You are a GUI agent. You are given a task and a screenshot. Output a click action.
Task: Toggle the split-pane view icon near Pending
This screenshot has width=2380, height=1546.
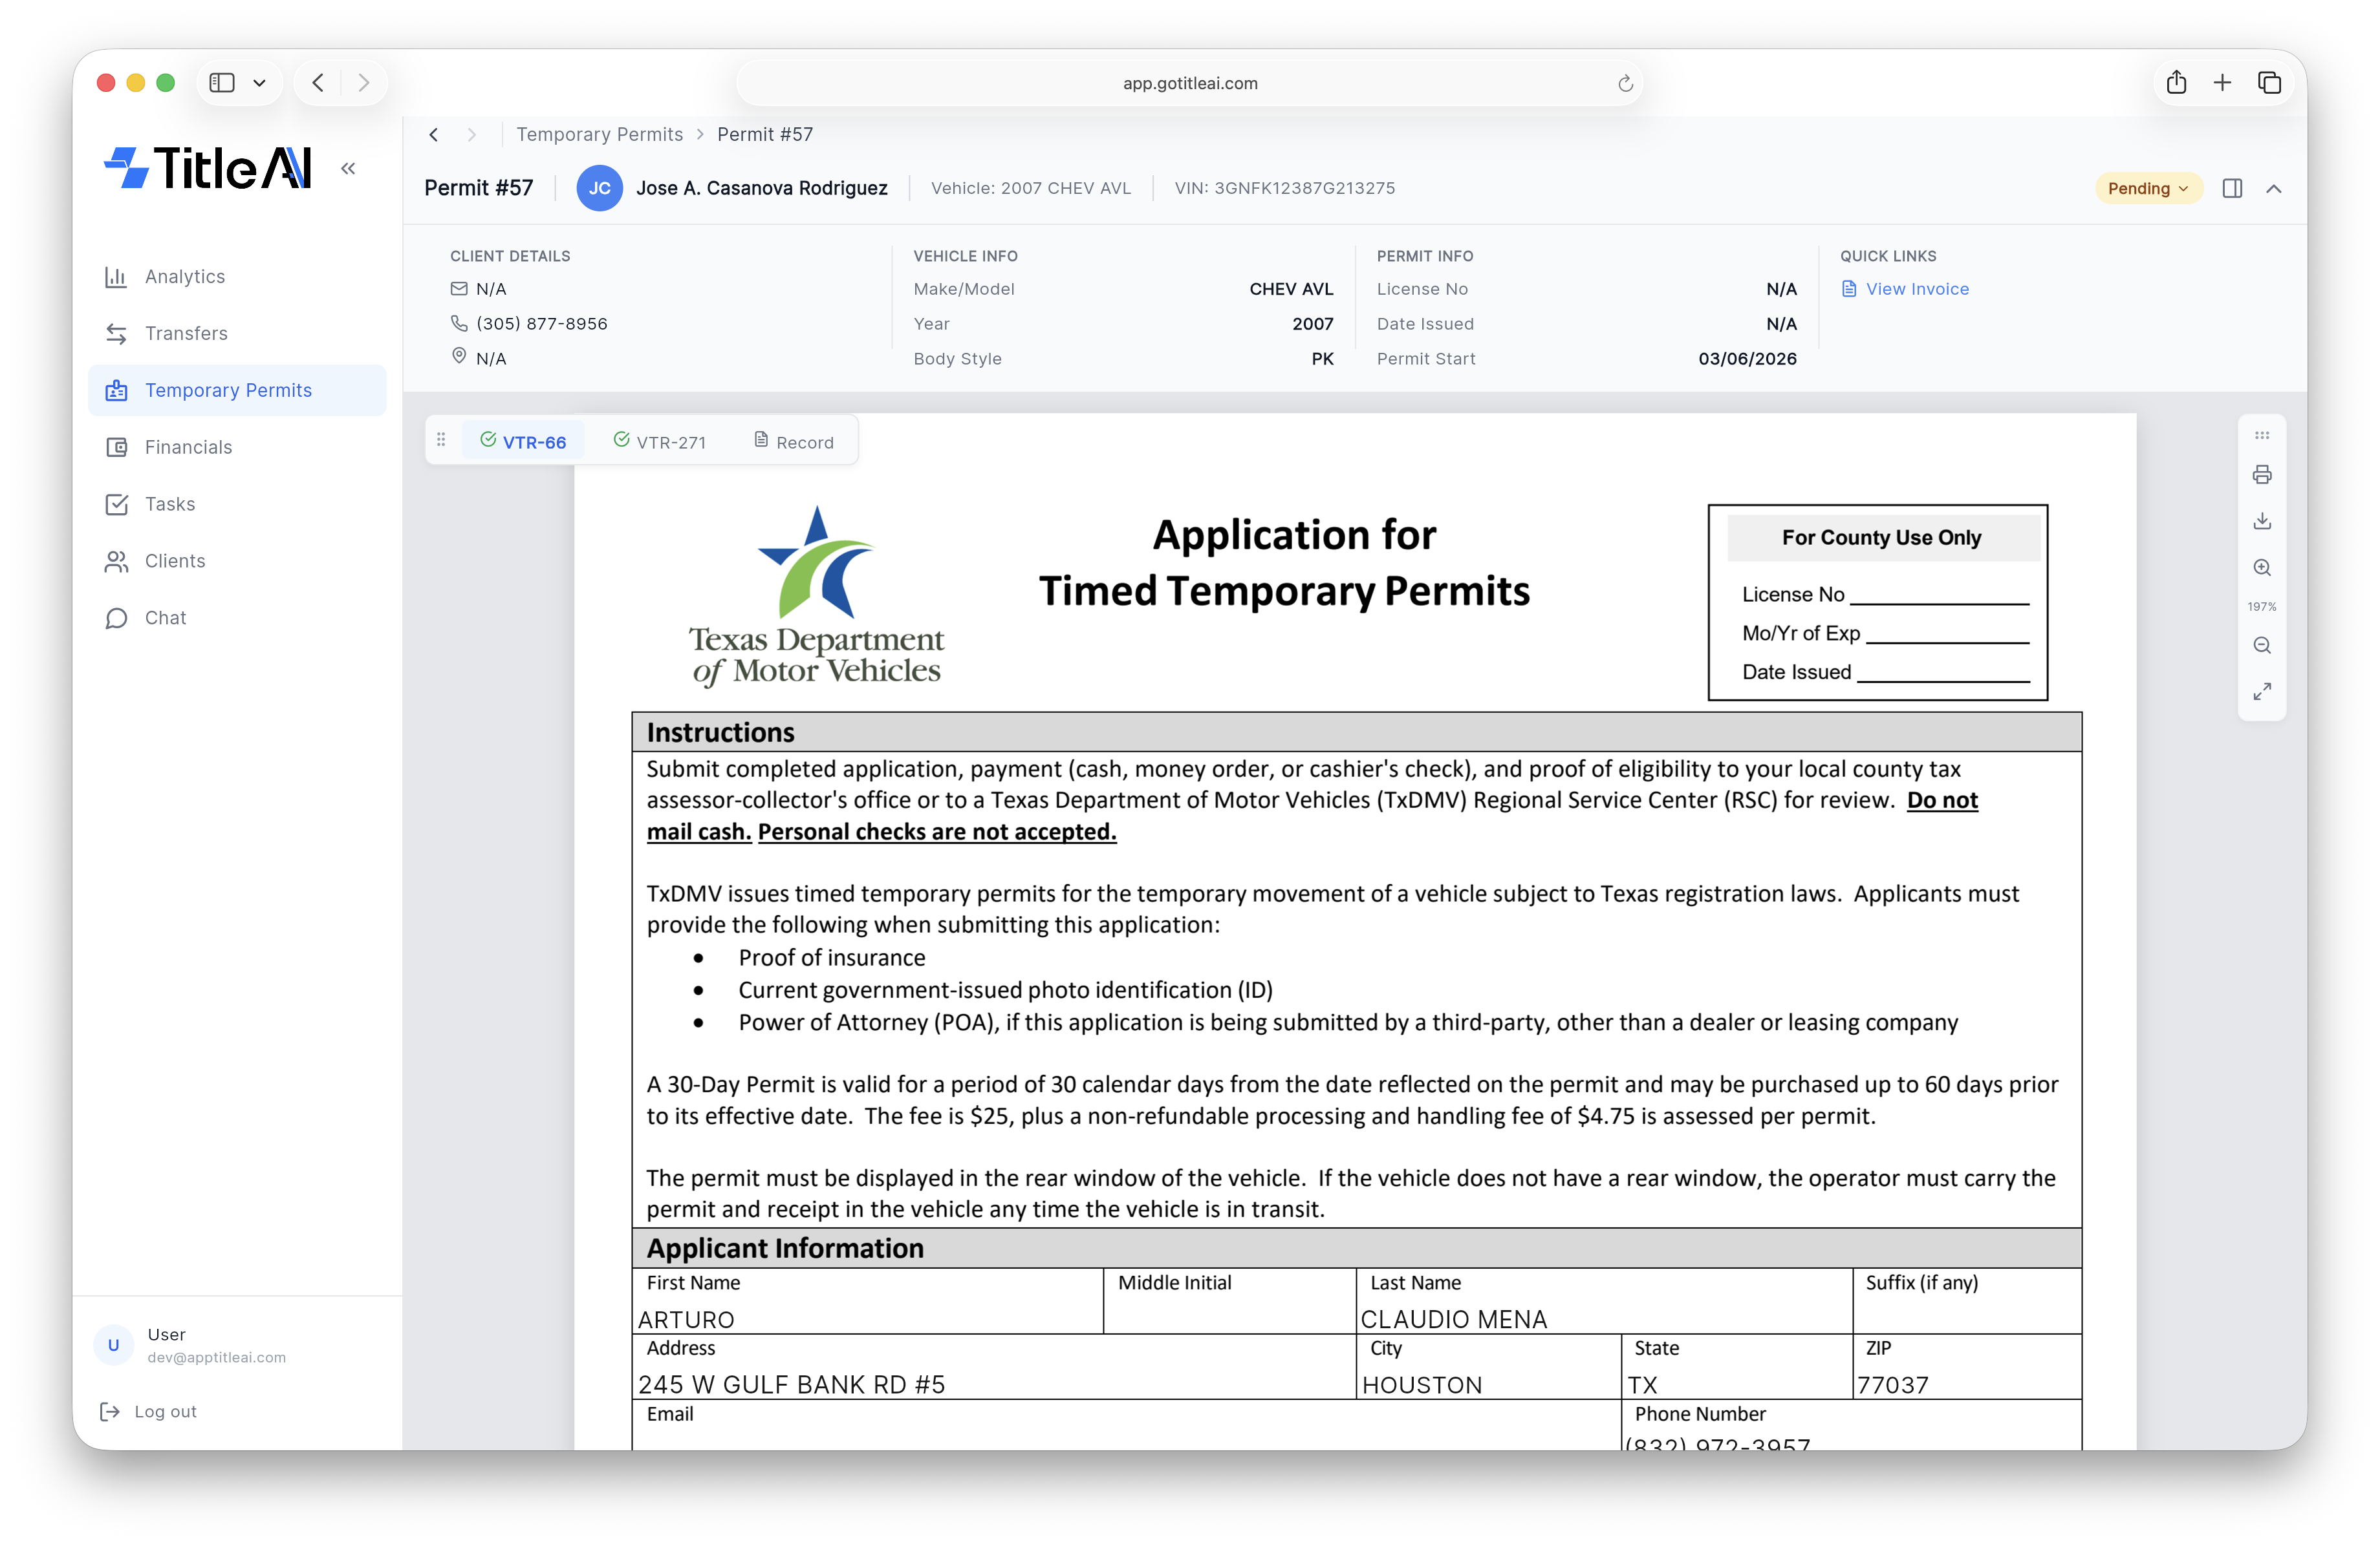point(2233,188)
